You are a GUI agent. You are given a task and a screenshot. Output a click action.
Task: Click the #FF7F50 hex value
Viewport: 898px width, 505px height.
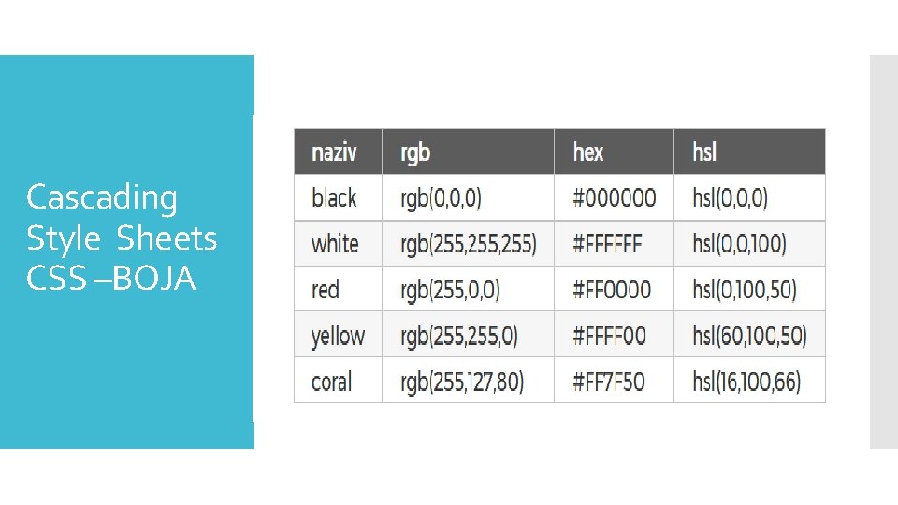tap(607, 382)
